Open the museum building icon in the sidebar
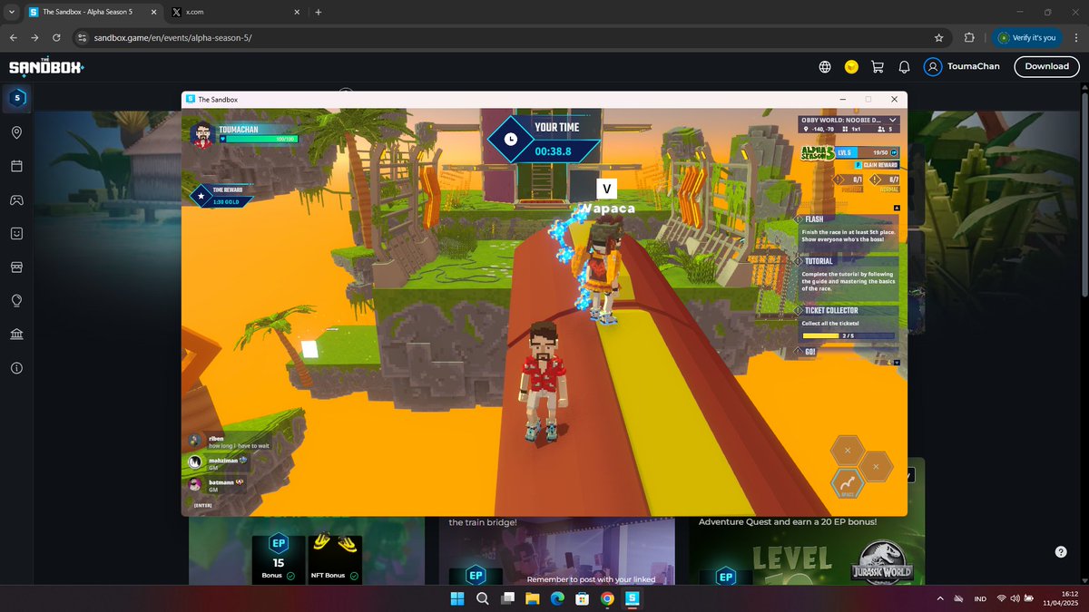Viewport: 1089px width, 612px height. [17, 334]
